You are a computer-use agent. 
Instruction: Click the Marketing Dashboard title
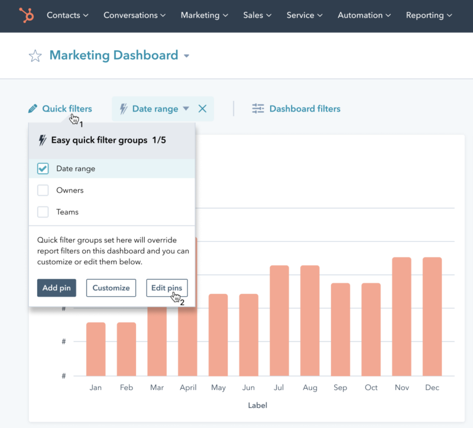click(x=114, y=56)
